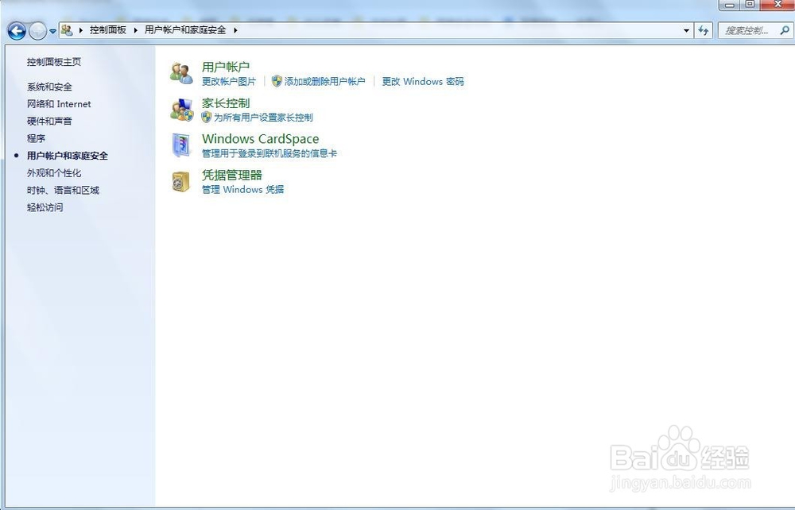Click the back navigation arrow

tap(16, 31)
